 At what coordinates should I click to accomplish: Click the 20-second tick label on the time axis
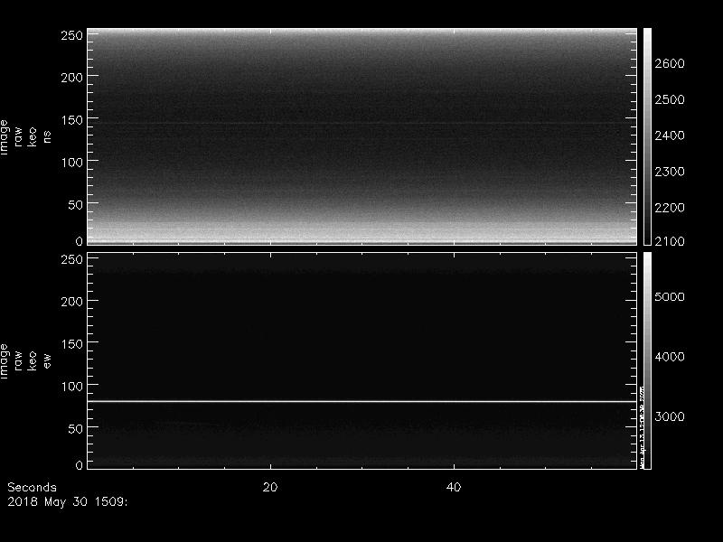tap(269, 487)
